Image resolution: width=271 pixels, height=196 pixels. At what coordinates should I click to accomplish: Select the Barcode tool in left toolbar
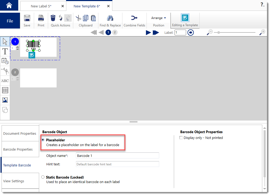[x=5, y=90]
